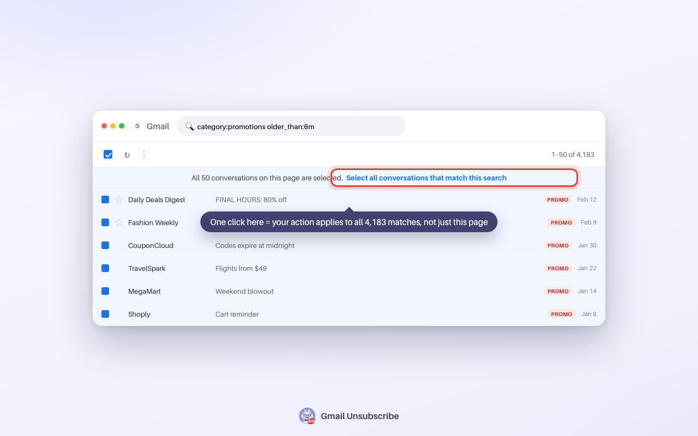Open the Flights from $49 subject
The width and height of the screenshot is (698, 436).
[x=241, y=268]
